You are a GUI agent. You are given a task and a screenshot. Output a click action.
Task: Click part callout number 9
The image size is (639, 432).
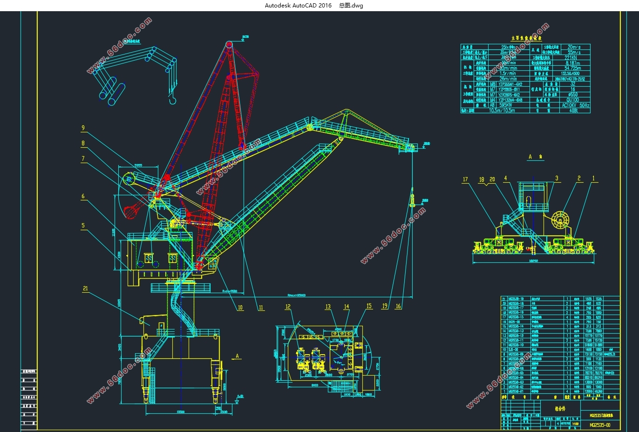(83, 128)
